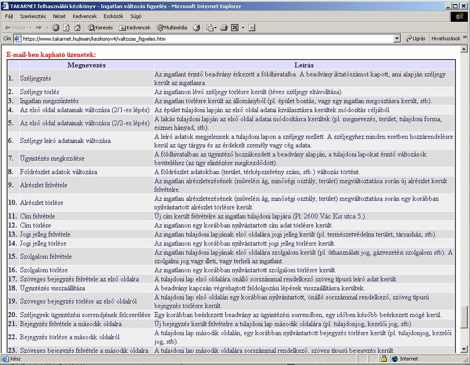Click the Windows logo throbber
The height and width of the screenshot is (365, 470).
tap(459, 17)
